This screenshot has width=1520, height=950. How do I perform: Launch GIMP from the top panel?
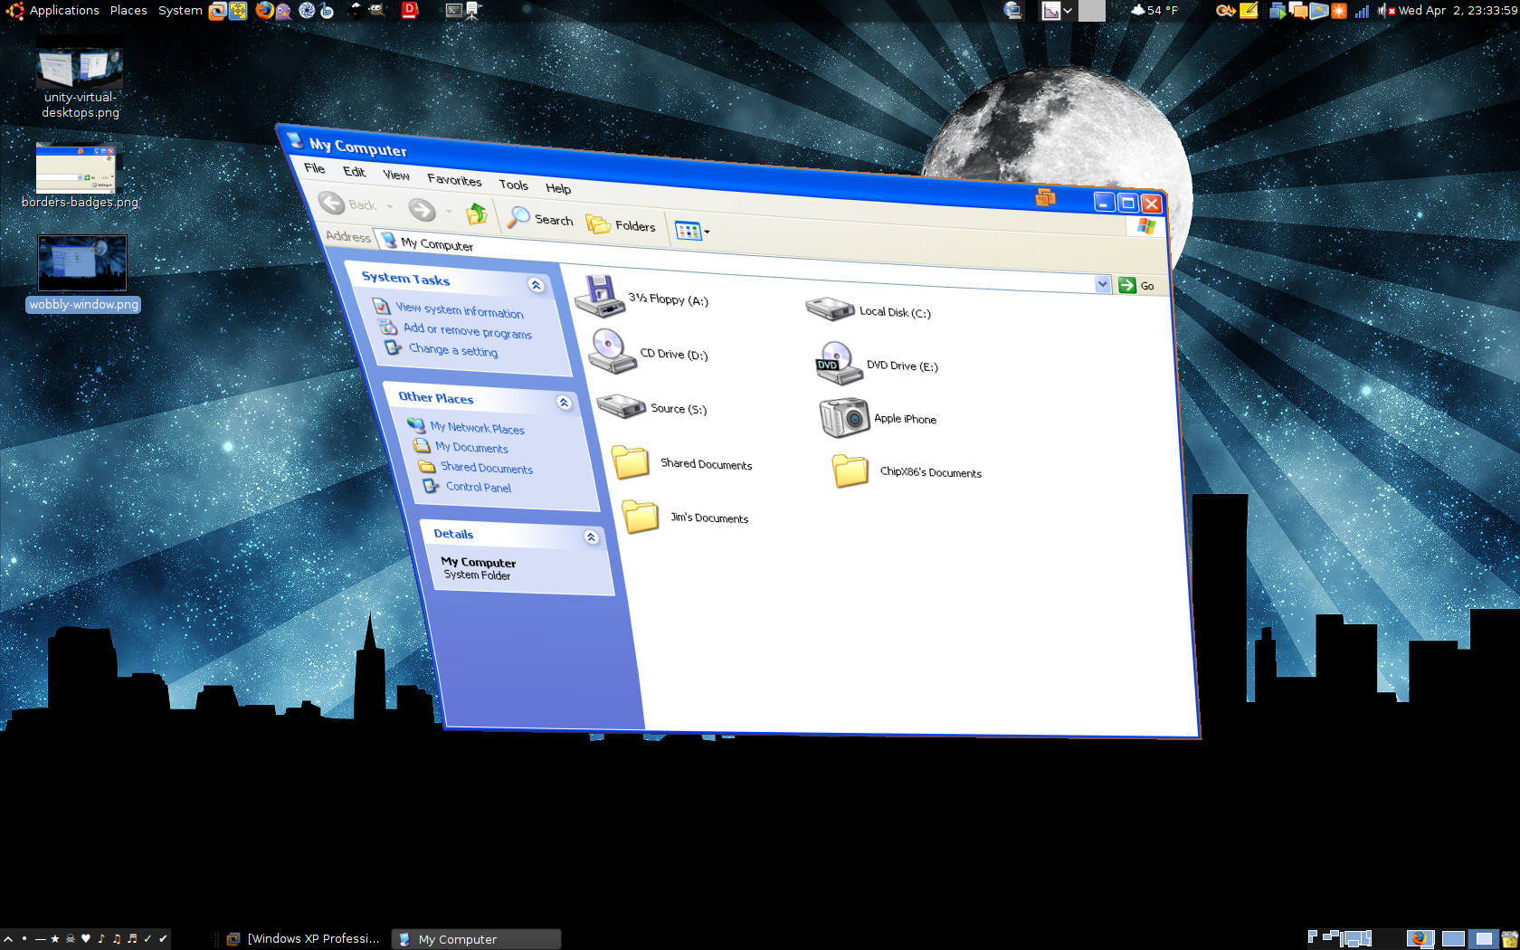point(375,10)
